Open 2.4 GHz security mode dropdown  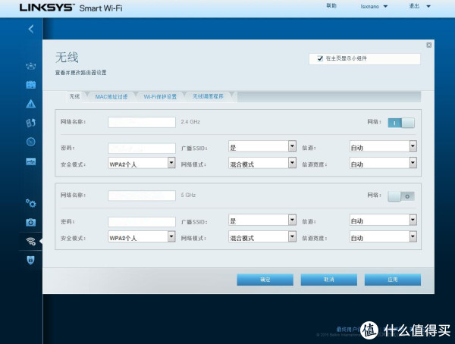(x=142, y=164)
